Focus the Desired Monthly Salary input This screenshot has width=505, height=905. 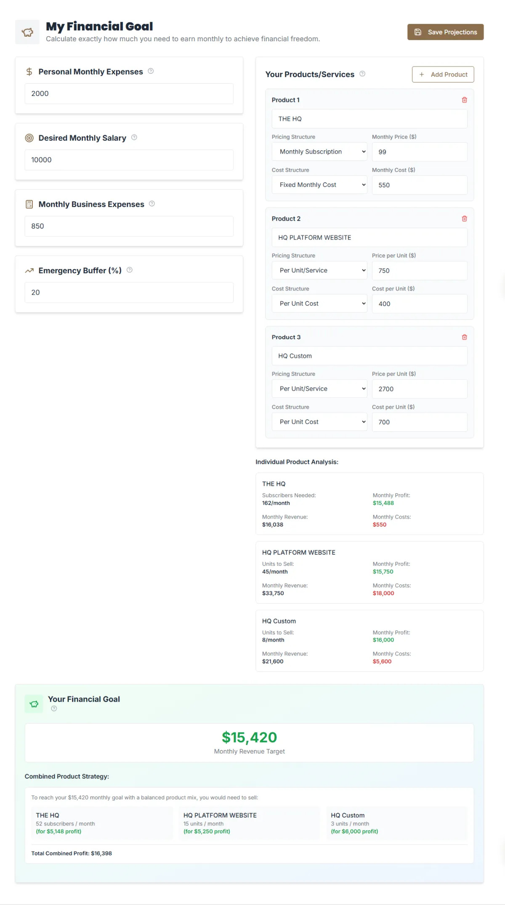coord(129,160)
